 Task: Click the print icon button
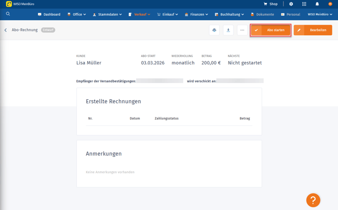(214, 30)
